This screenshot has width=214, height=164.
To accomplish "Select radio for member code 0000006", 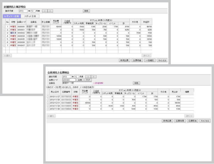I will (4, 42).
